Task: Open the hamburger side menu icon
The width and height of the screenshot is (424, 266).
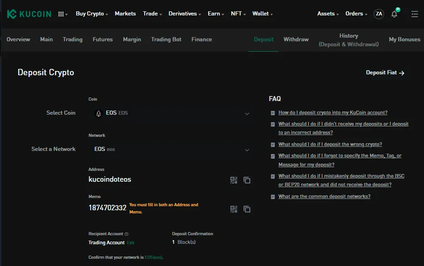Action: point(414,14)
